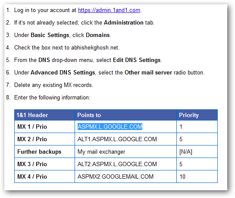This screenshot has height=198, width=235.
Task: Click the priority value 5 for MX 3
Action: coord(181,164)
